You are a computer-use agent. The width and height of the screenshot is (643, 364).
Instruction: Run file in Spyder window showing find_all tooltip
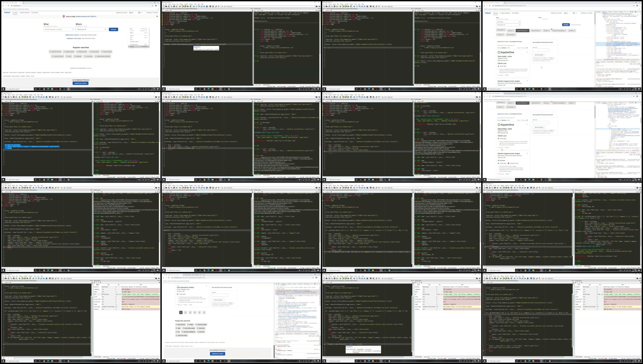click(x=340, y=278)
